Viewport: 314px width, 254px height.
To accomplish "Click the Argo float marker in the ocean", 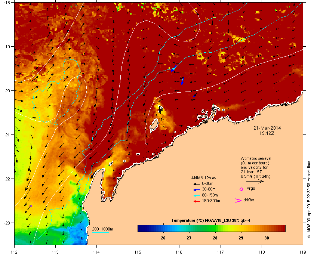I will [x=31, y=206].
